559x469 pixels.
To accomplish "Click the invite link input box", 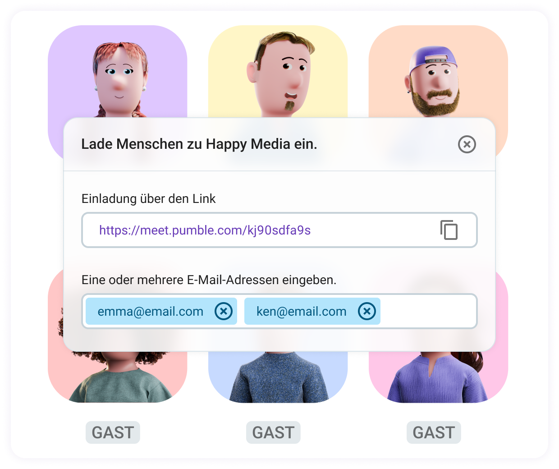I will (x=279, y=230).
